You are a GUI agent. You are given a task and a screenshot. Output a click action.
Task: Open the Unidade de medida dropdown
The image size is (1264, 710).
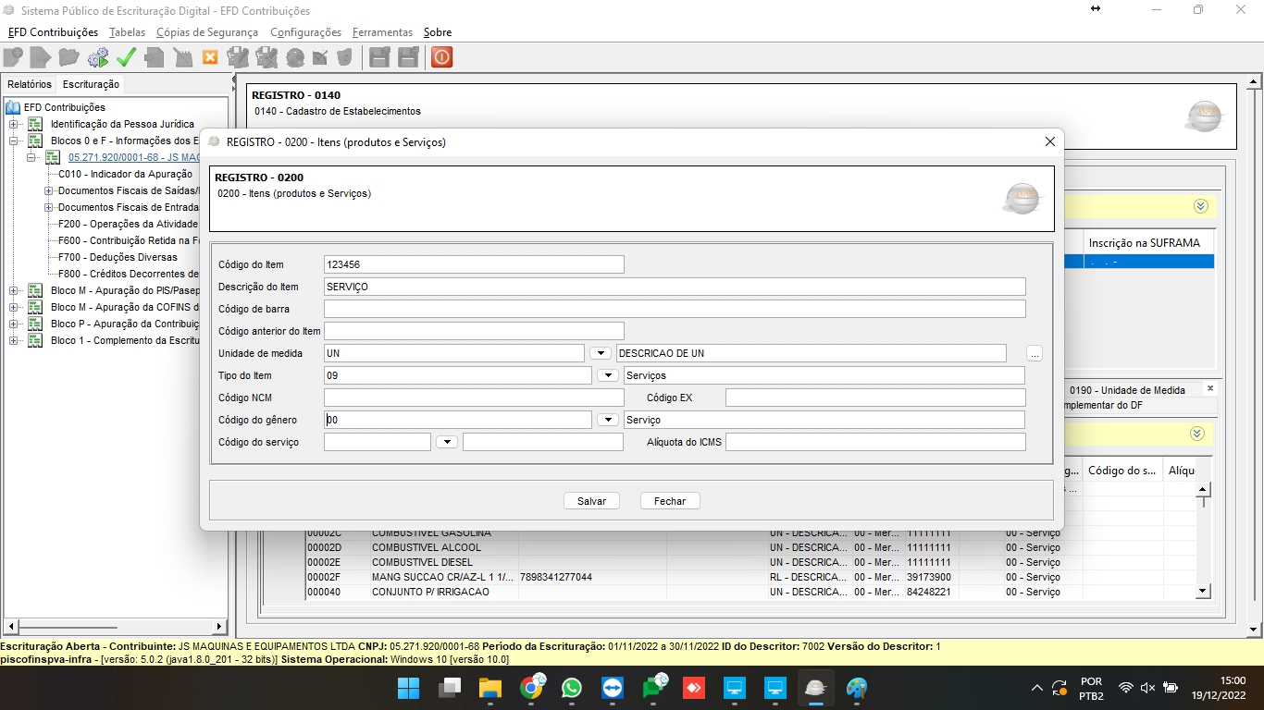point(601,354)
